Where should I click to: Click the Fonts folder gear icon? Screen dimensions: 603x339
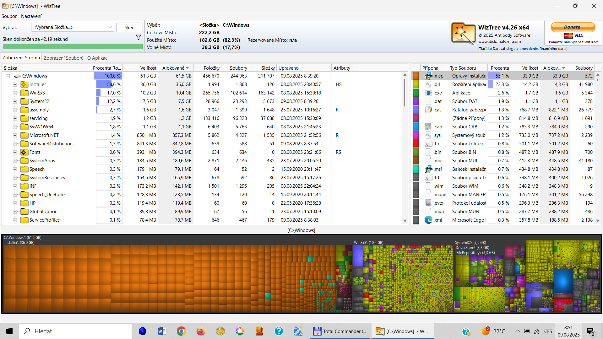(24, 152)
